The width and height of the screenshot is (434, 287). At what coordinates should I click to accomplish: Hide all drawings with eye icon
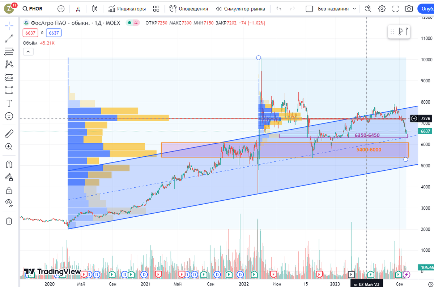coord(9,203)
